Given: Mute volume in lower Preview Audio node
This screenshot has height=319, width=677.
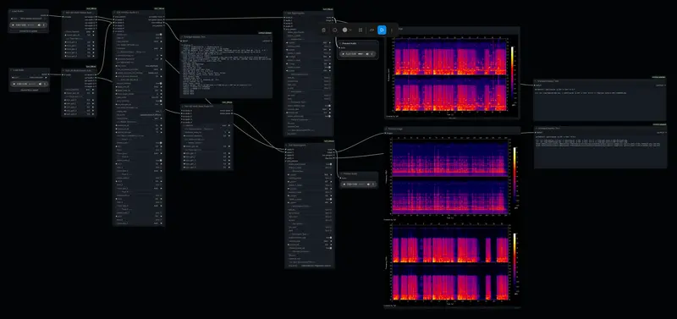Looking at the screenshot, I should click(x=367, y=184).
